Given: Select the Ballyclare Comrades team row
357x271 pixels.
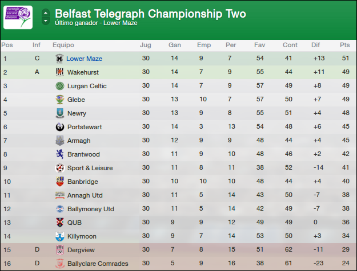Looking at the screenshot, I should [x=178, y=263].
